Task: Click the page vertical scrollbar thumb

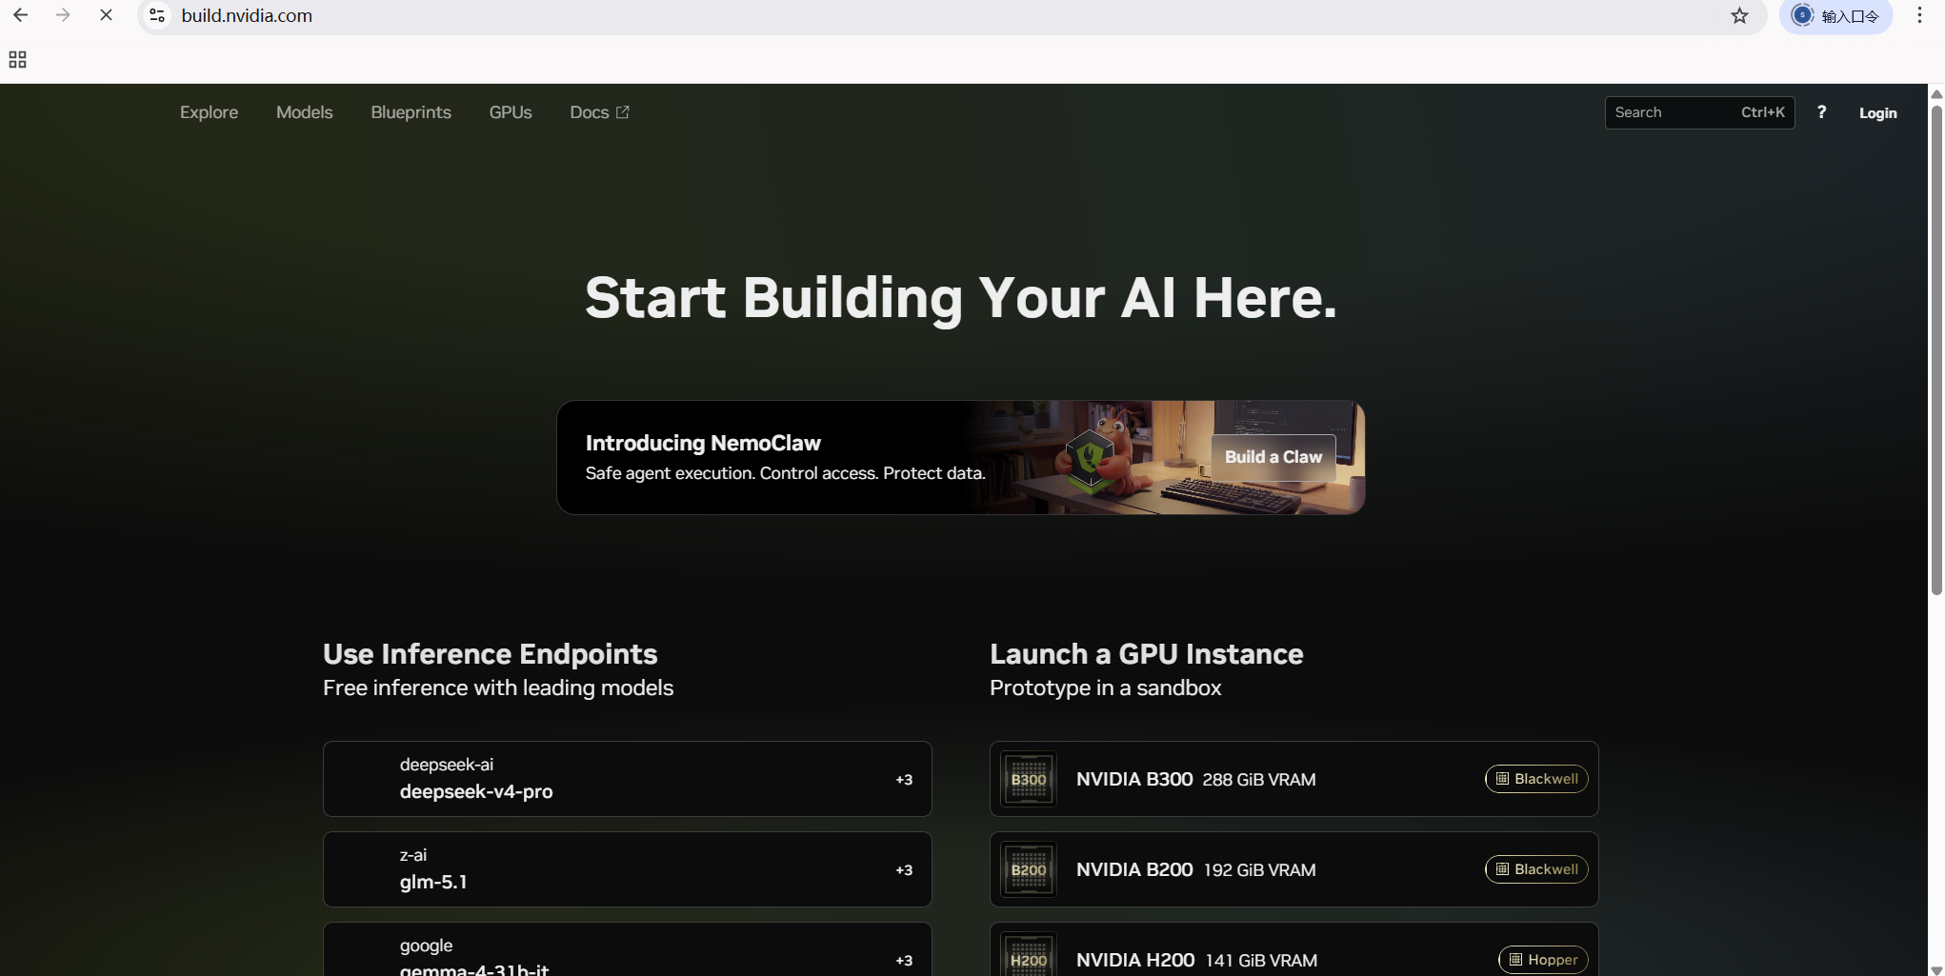Action: pyautogui.click(x=1936, y=349)
